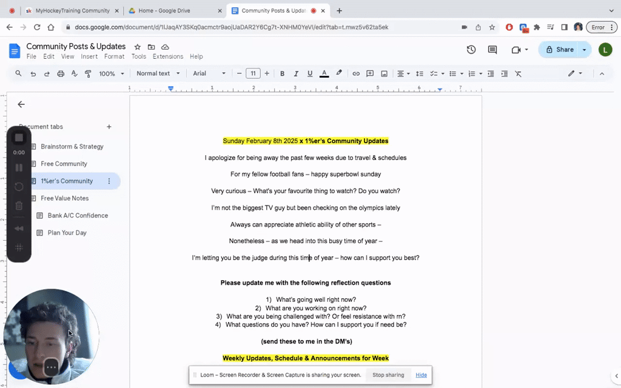Open the text alignment dropdown
This screenshot has height=388, width=621.
(403, 73)
